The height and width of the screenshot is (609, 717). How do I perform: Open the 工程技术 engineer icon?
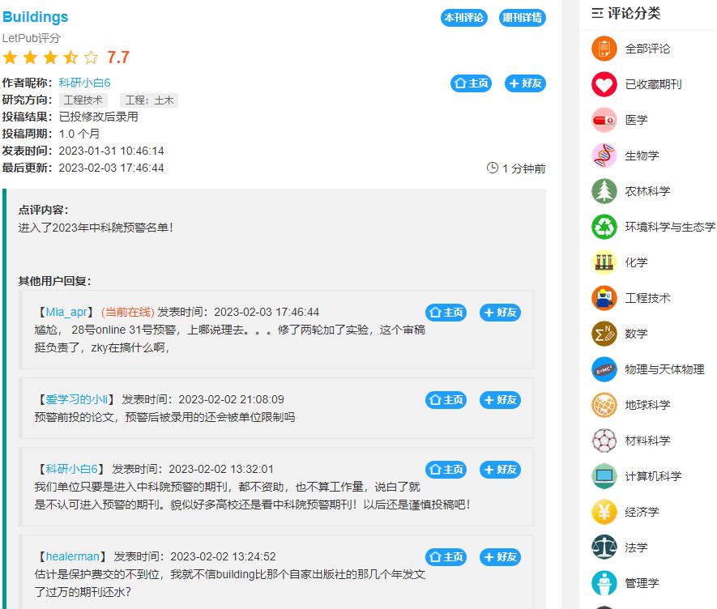tap(604, 298)
